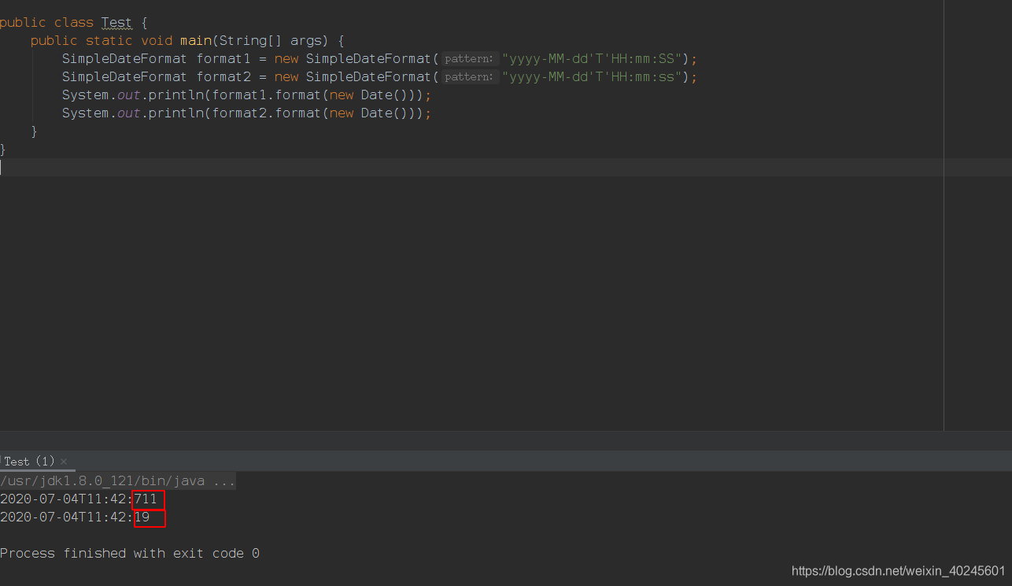Click the "pattern:" hint on the format2 line
The image size is (1012, 586).
click(470, 77)
